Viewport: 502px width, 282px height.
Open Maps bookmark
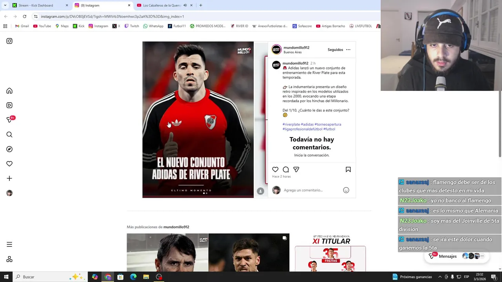62,26
